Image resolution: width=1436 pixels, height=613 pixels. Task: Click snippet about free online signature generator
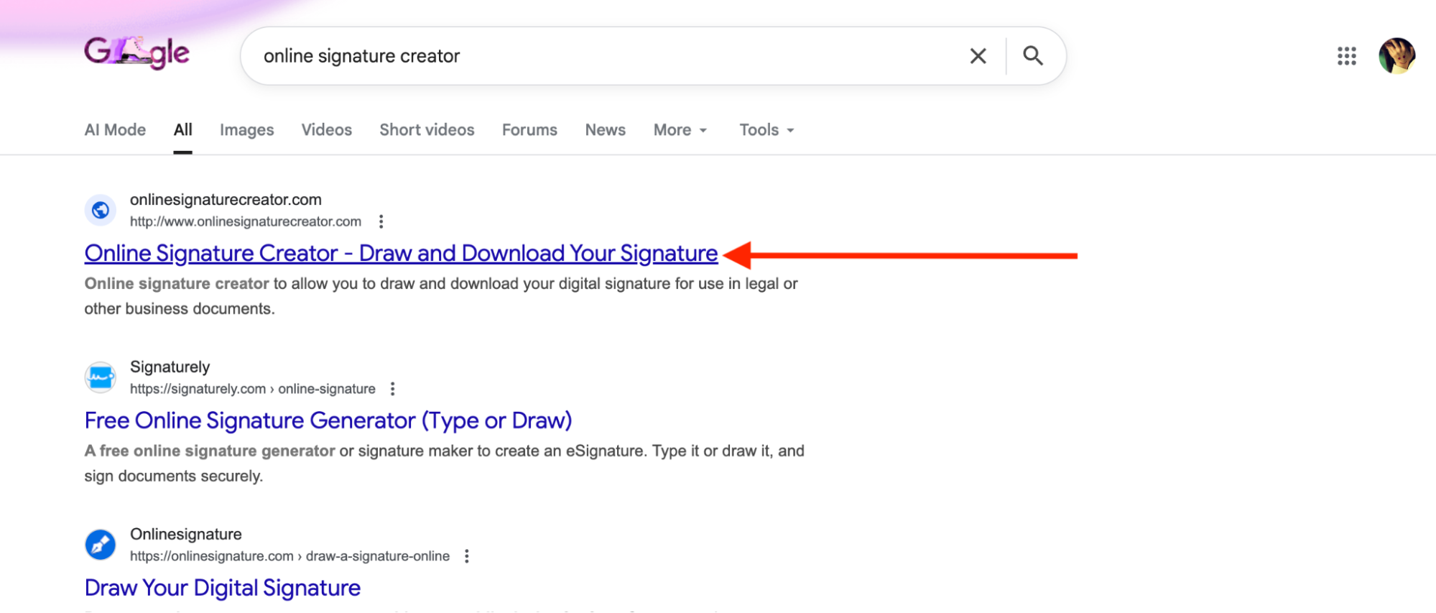tap(444, 464)
